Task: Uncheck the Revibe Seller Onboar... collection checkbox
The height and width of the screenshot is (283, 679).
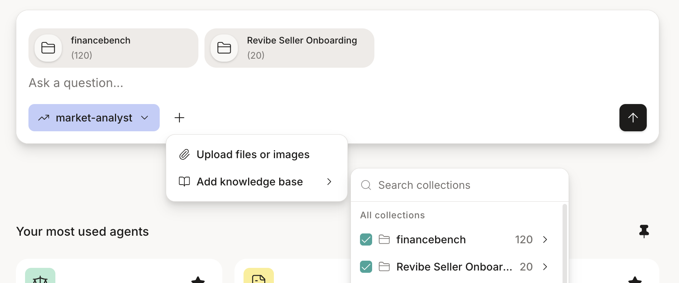Action: click(x=366, y=267)
